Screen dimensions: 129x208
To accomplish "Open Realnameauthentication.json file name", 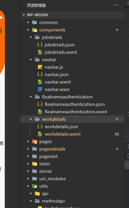I will pos(75,105).
